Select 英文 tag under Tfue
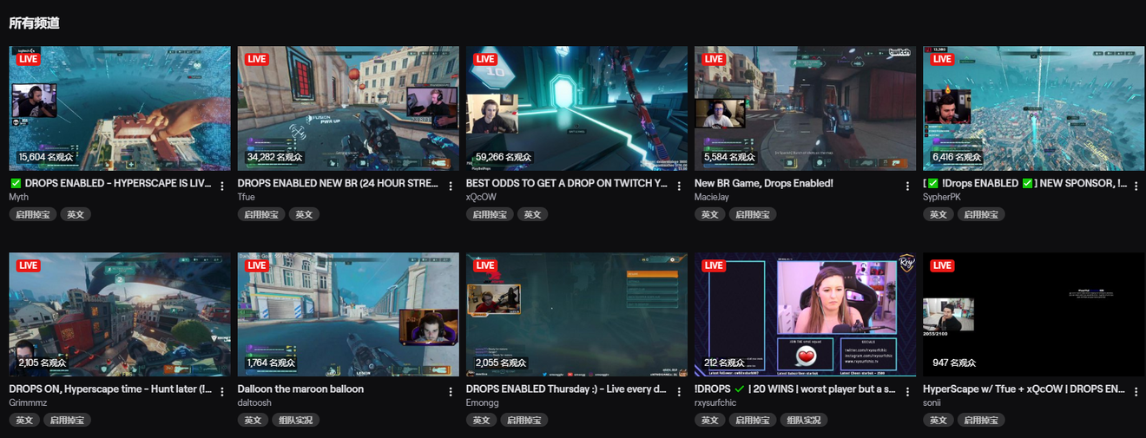Screen dimensions: 1146x438 pos(304,214)
